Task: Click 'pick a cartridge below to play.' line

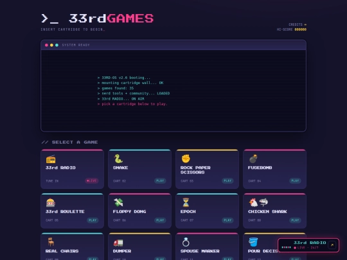Action: [132, 104]
